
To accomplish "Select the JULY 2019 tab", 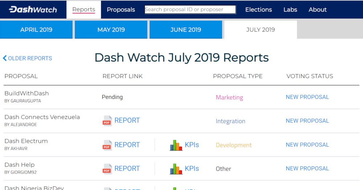I will 260,30.
